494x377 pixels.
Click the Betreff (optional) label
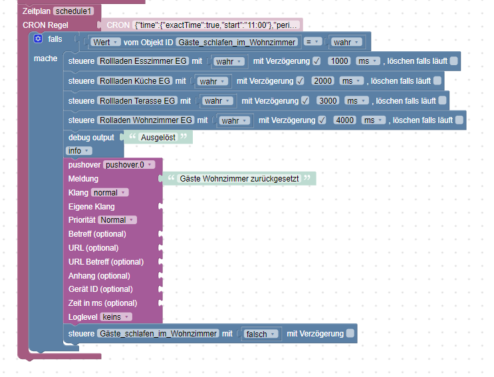(97, 234)
